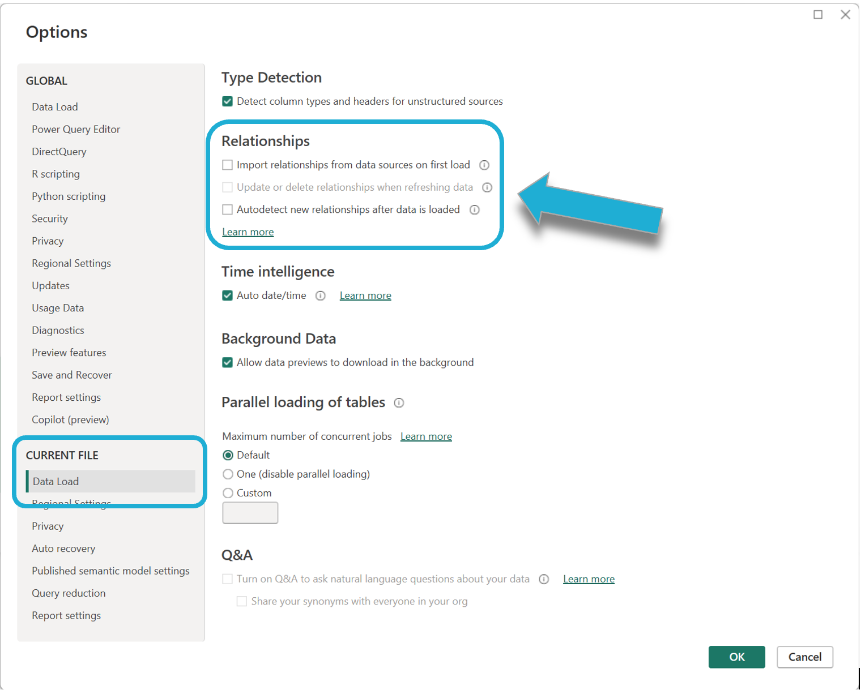
Task: Open Learn more link under Relationships
Action: click(248, 232)
